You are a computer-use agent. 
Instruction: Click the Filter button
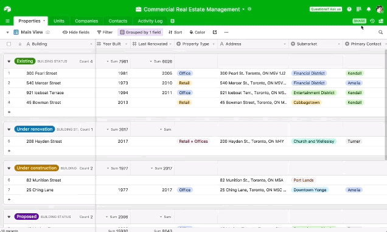coord(105,32)
